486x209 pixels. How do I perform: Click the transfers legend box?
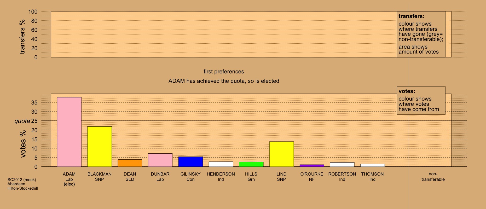tap(421, 34)
